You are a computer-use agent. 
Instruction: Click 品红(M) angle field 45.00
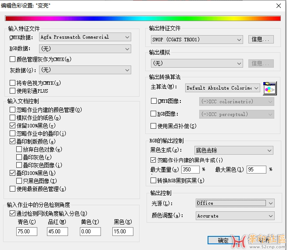(x=57, y=232)
